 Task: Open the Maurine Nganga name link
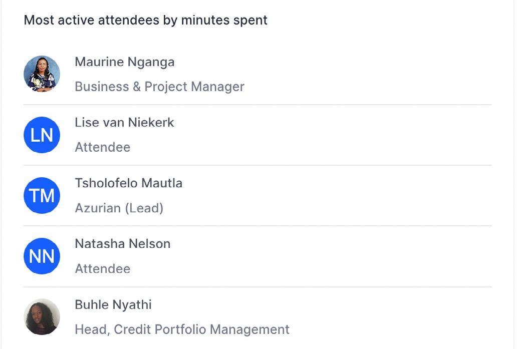[125, 62]
